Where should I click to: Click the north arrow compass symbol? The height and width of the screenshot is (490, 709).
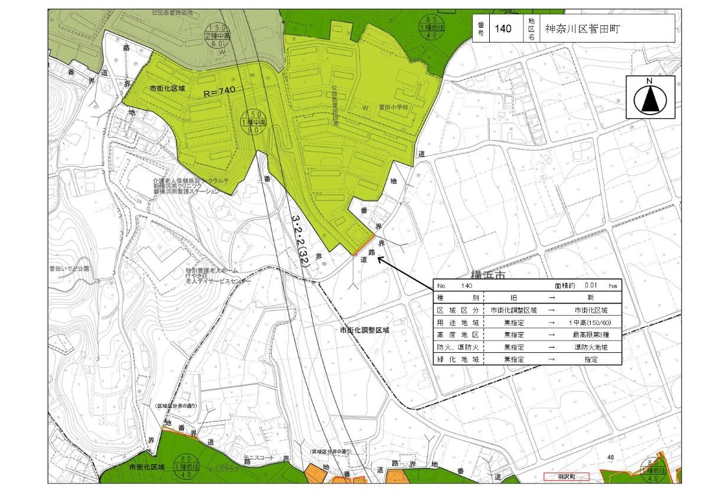click(650, 98)
